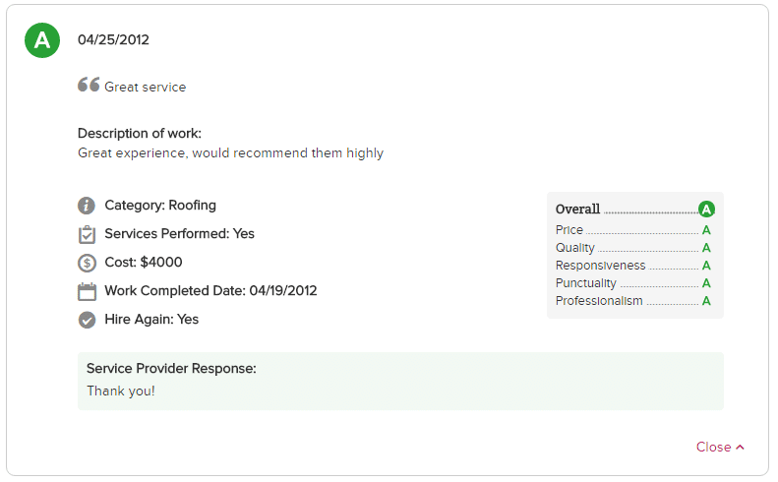
Task: Click the Category info icon
Action: pos(87,206)
